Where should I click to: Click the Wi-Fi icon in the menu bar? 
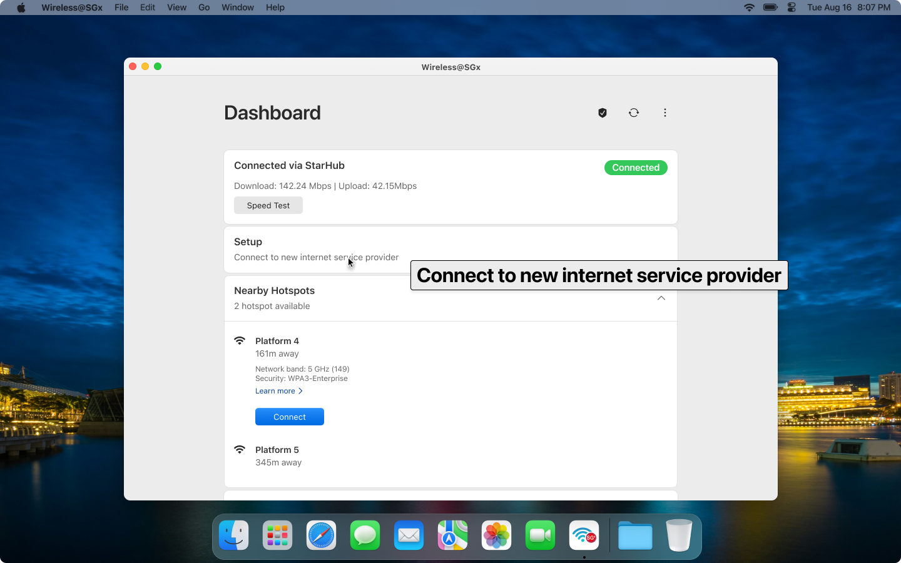coord(749,8)
